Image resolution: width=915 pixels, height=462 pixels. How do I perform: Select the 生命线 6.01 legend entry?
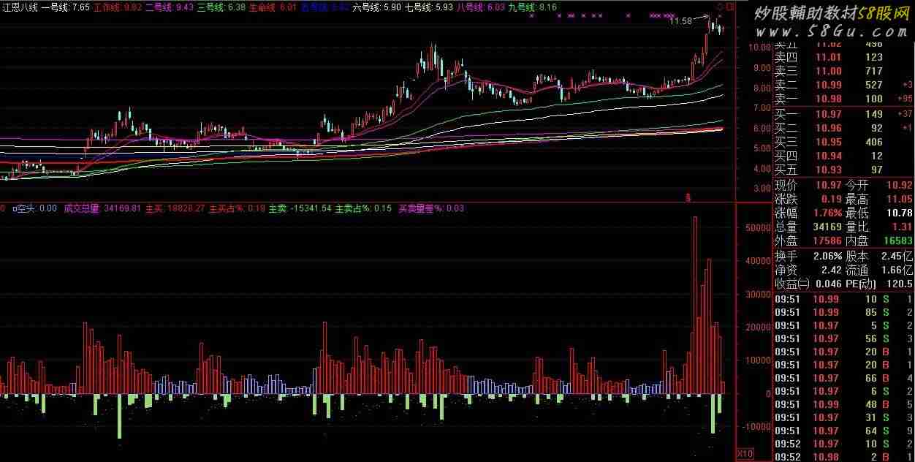(273, 7)
